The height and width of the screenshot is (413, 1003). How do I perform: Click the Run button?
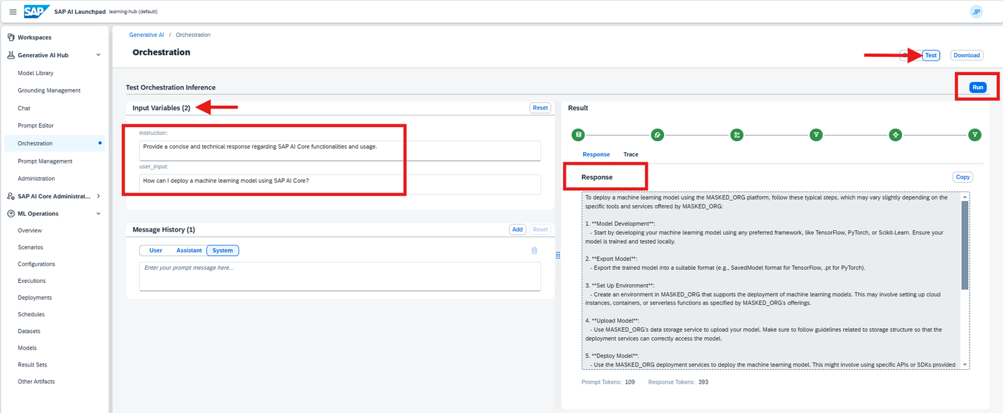[978, 87]
